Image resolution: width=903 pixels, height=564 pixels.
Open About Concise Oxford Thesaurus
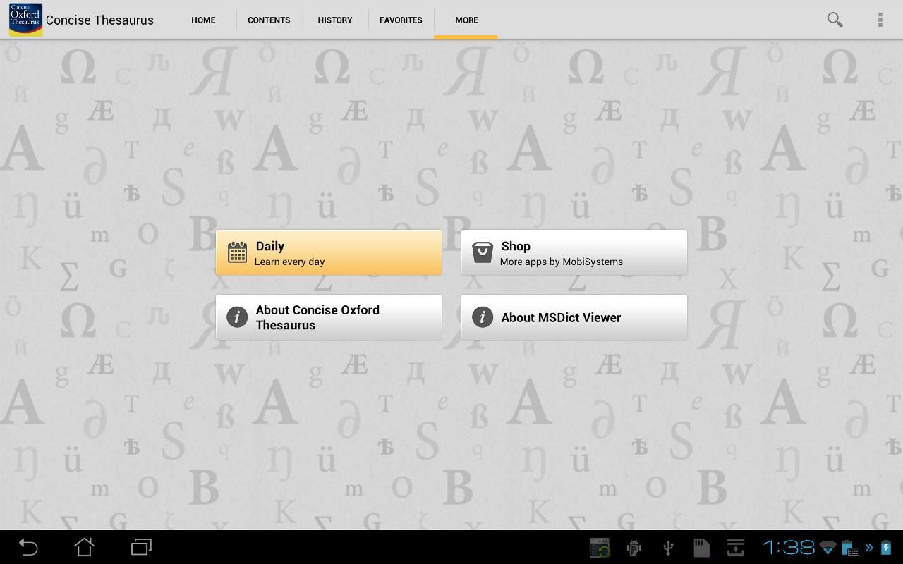coord(329,317)
